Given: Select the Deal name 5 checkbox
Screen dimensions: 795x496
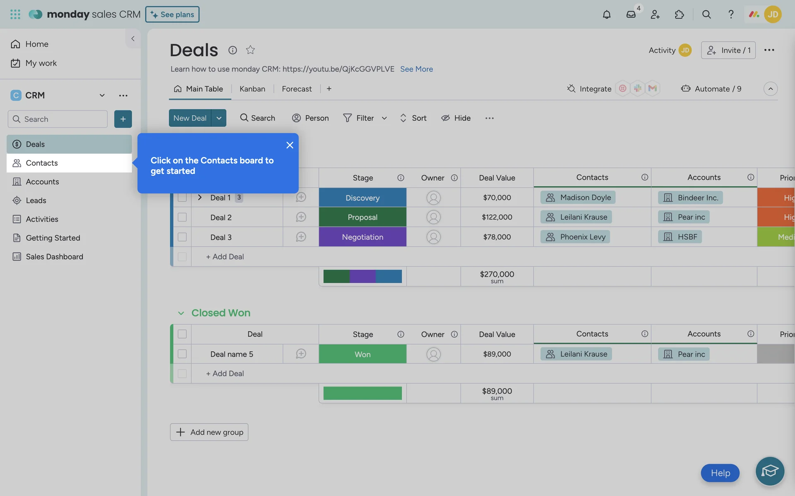Looking at the screenshot, I should click(x=182, y=354).
